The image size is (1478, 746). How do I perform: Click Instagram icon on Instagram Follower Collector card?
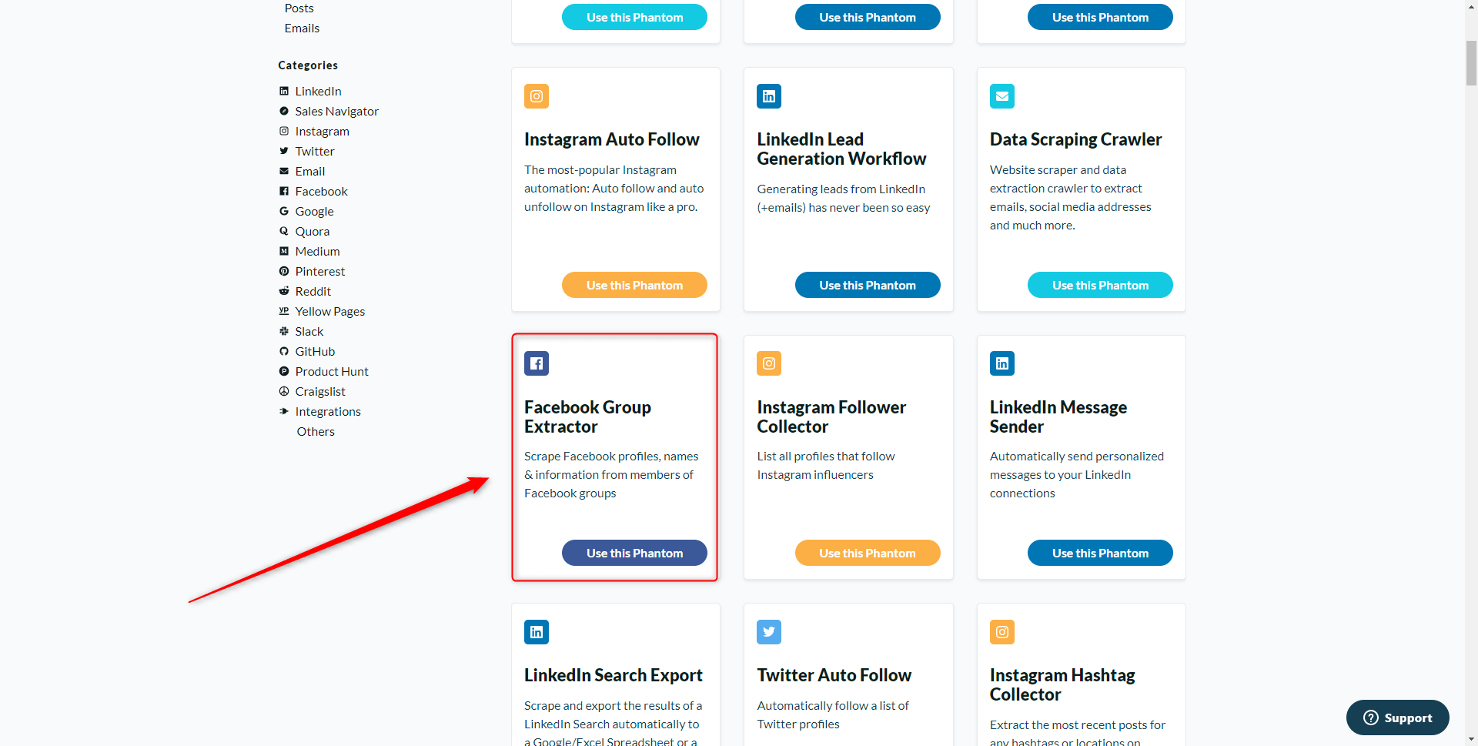[x=769, y=363]
